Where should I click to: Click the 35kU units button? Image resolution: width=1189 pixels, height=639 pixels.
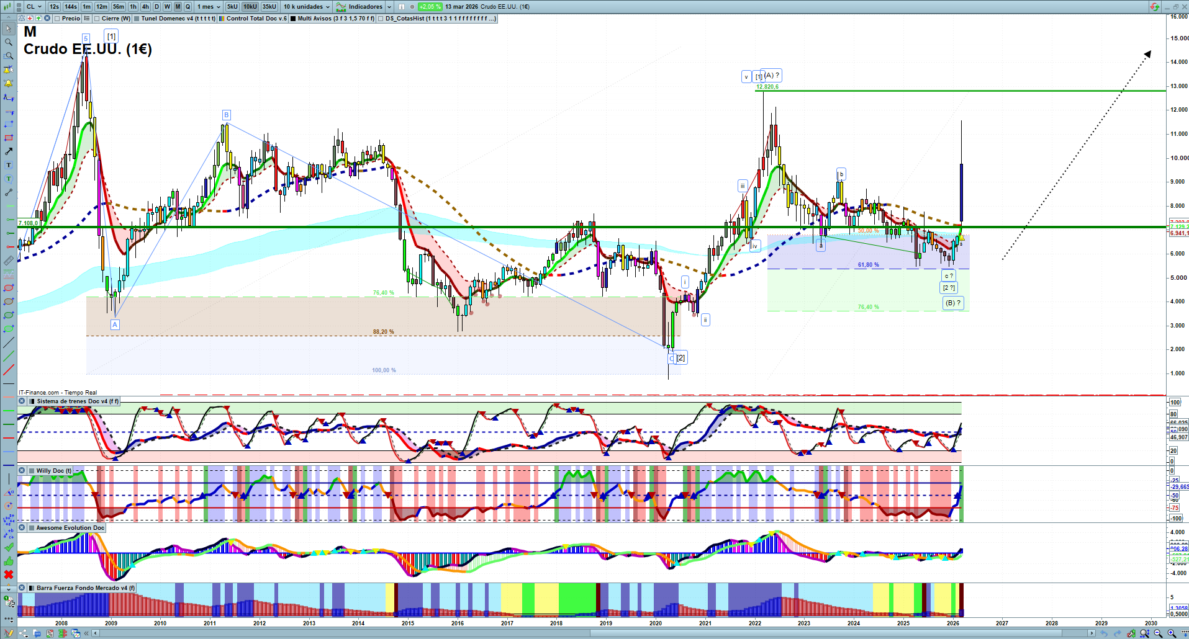coord(269,7)
